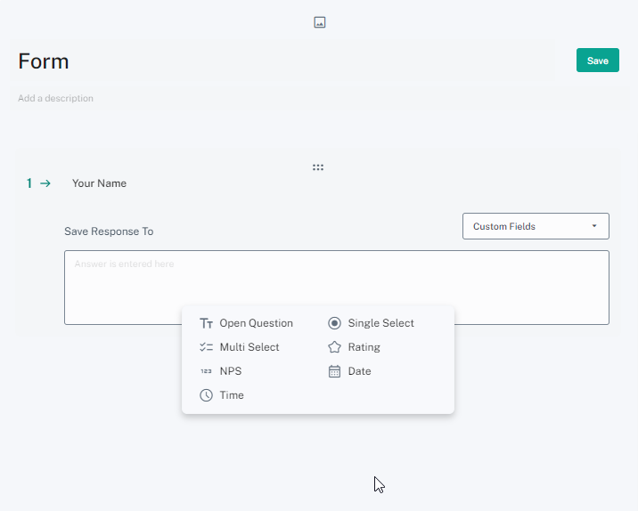Click the Single Select radio icon

pyautogui.click(x=334, y=323)
